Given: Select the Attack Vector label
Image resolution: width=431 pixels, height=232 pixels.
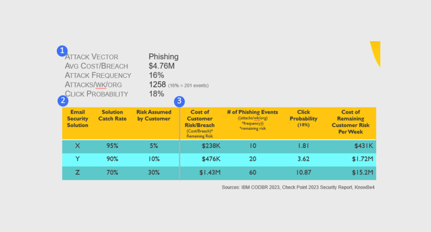Looking at the screenshot, I should 91,57.
